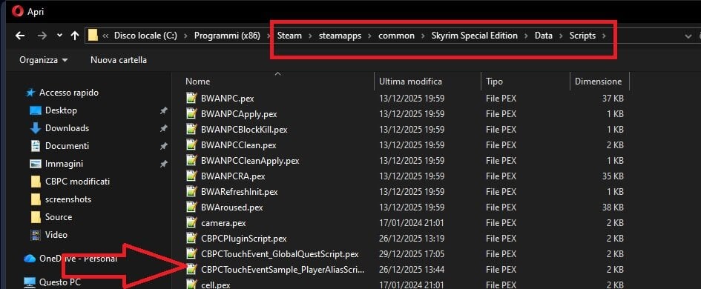Sort by Ultima modifica column header
701x289 pixels.
[410, 82]
